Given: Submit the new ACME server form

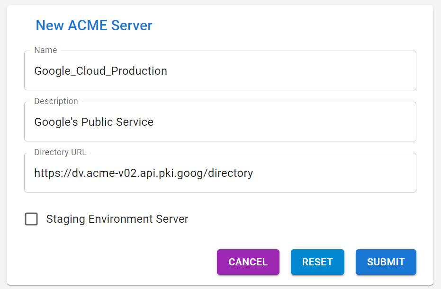Looking at the screenshot, I should coord(386,262).
